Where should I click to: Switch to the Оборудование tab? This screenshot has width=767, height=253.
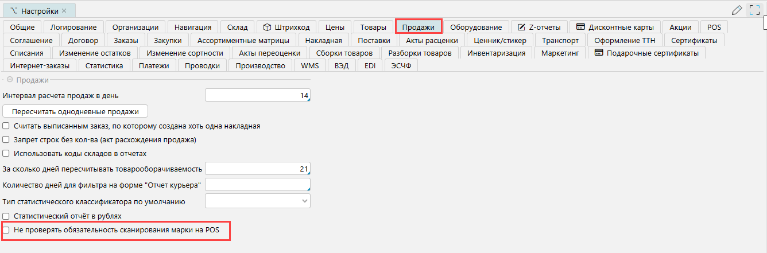pyautogui.click(x=475, y=27)
